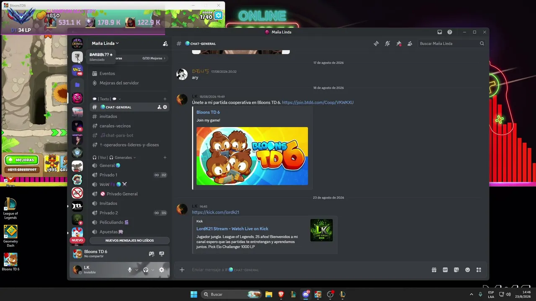This screenshot has height=301, width=536.
Task: Select the pink devil face server
Action: click(x=77, y=98)
